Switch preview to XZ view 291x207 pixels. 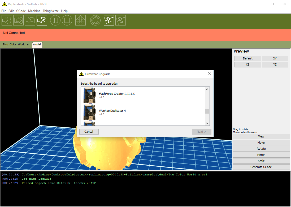pos(248,64)
